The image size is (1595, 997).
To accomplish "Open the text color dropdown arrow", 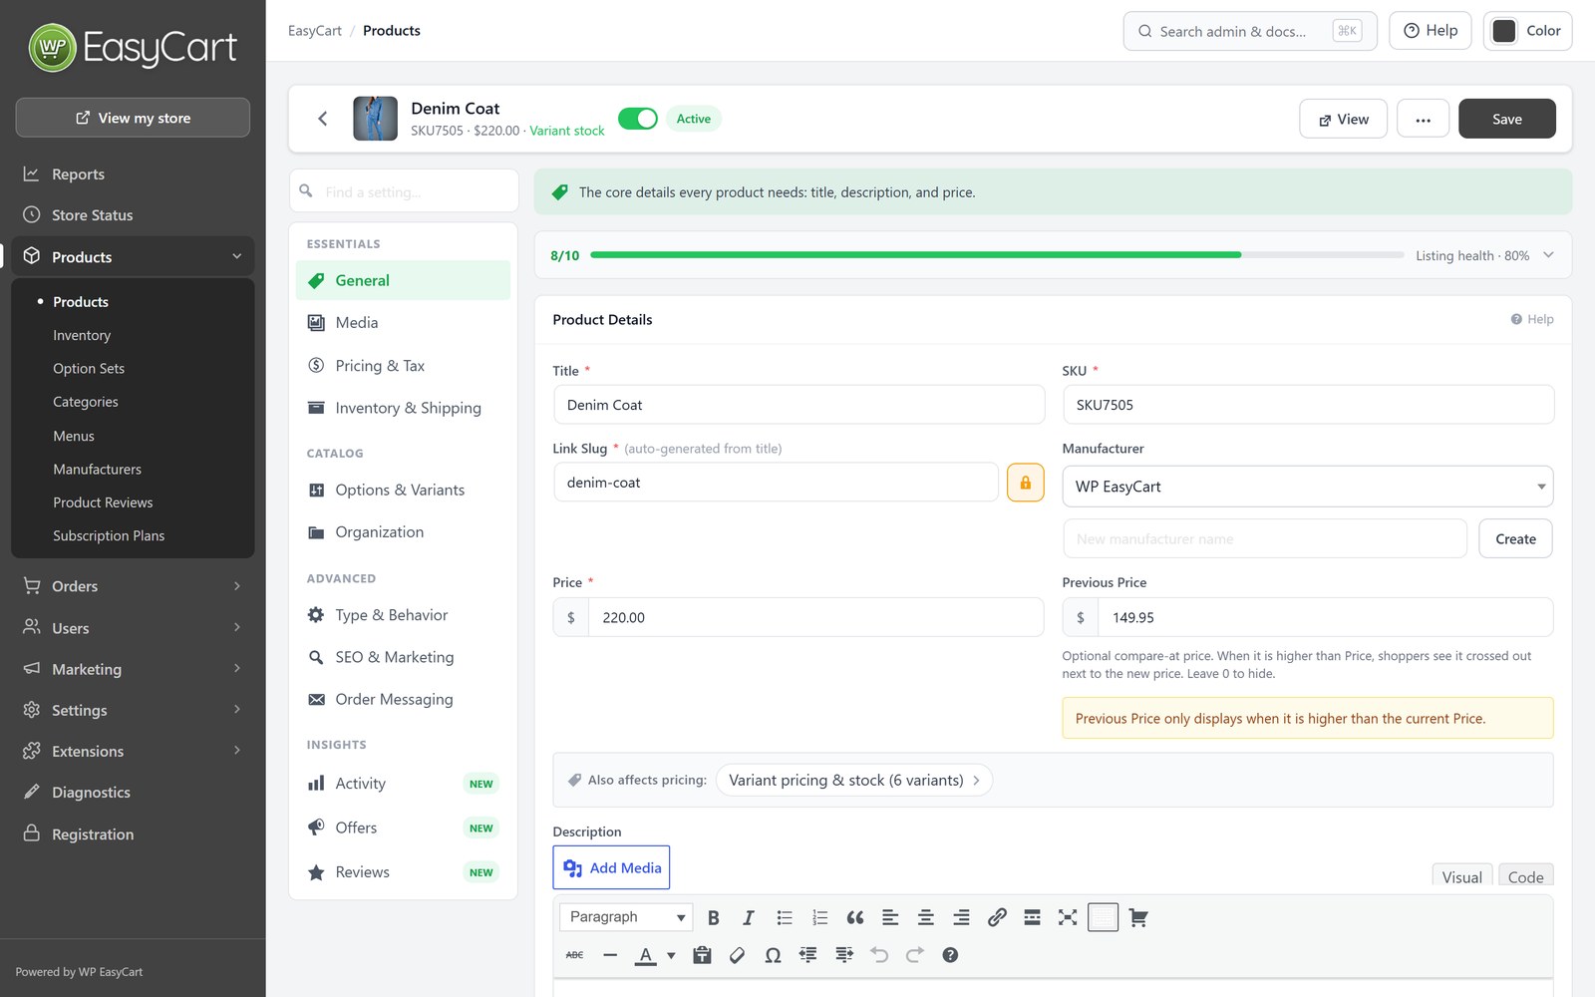I will 671,955.
